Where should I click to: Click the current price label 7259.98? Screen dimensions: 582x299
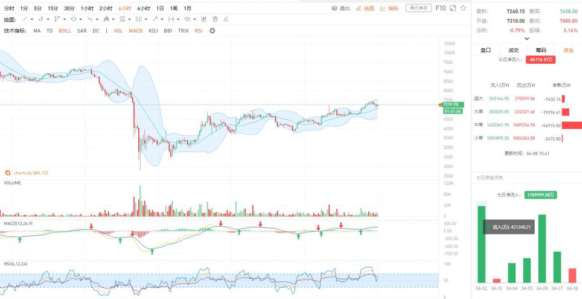452,105
